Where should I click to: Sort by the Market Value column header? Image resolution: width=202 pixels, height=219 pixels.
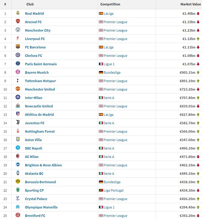190,4
